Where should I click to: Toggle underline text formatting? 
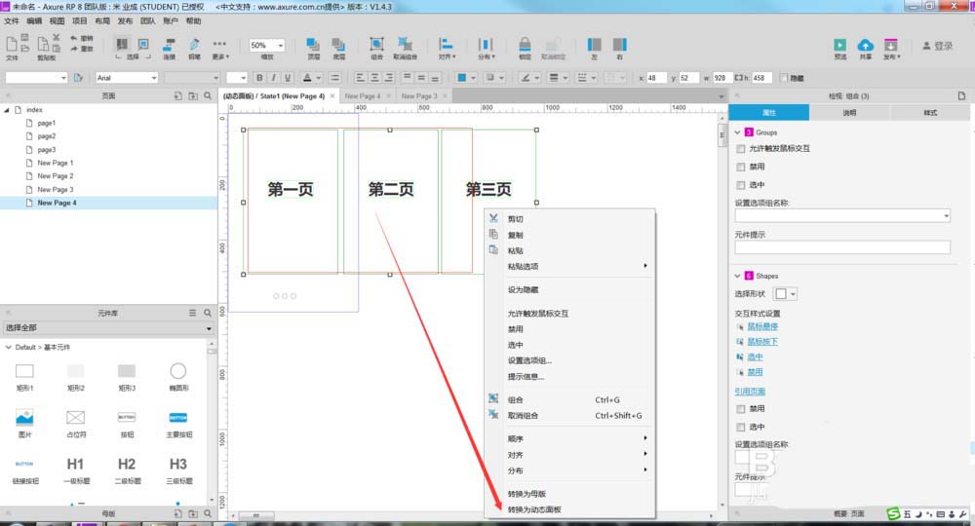[x=288, y=78]
